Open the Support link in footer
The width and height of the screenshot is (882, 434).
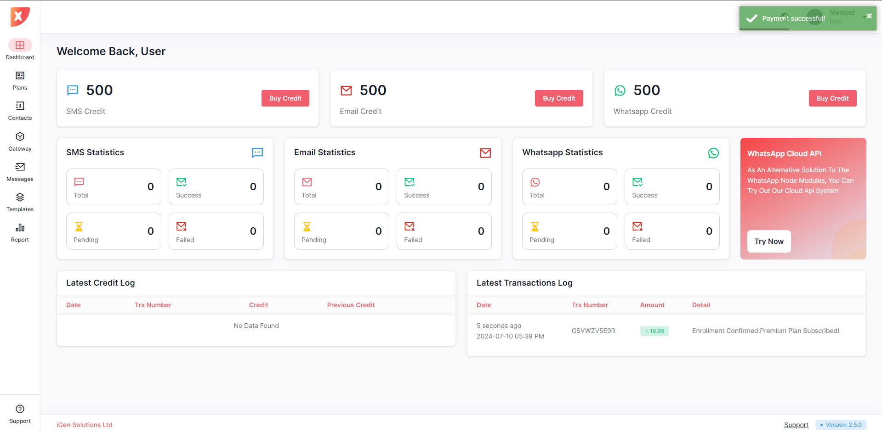[796, 425]
